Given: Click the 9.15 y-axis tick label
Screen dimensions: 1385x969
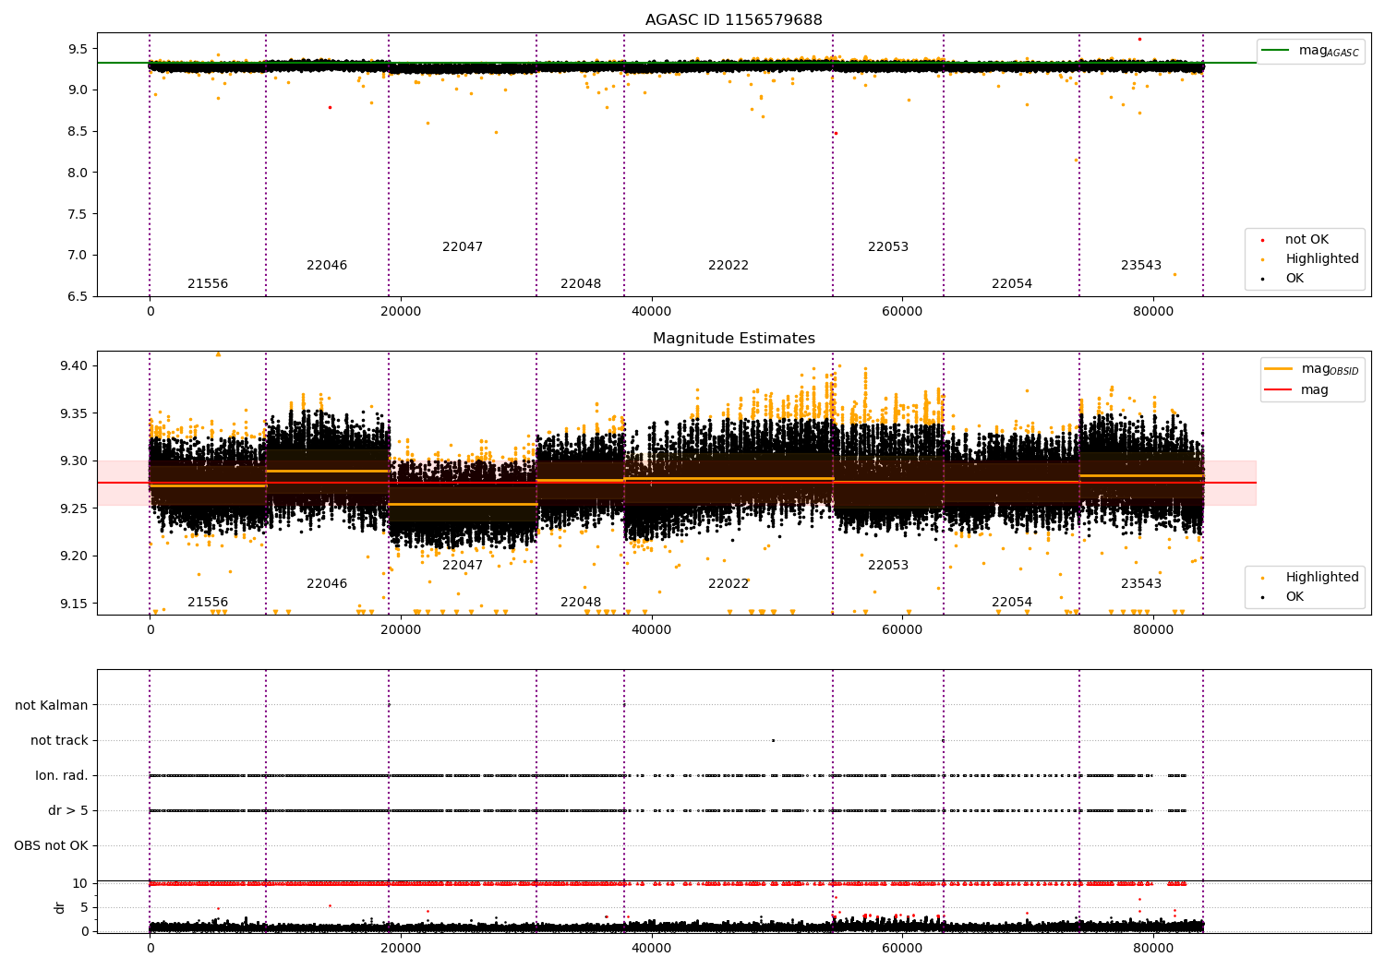Looking at the screenshot, I should (75, 604).
